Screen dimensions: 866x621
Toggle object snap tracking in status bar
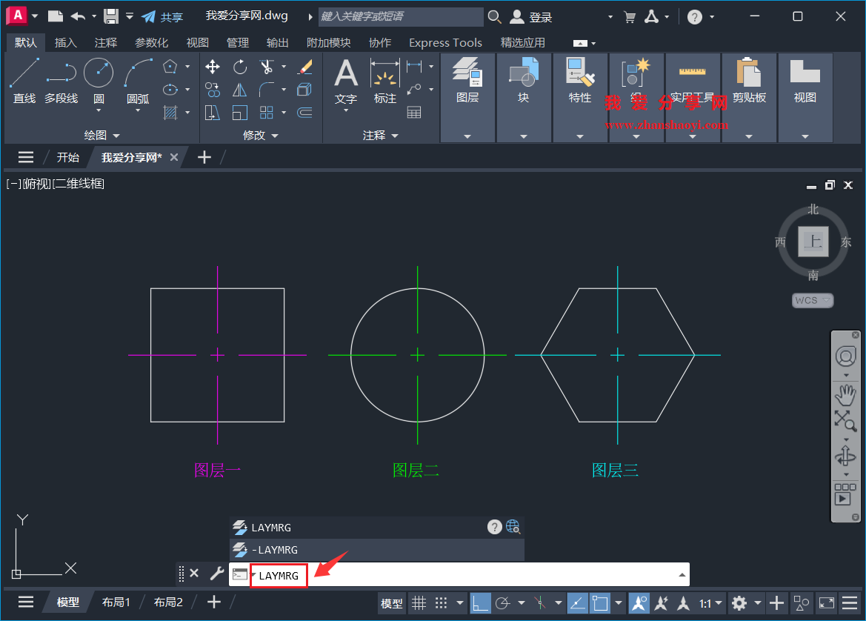[x=577, y=602]
